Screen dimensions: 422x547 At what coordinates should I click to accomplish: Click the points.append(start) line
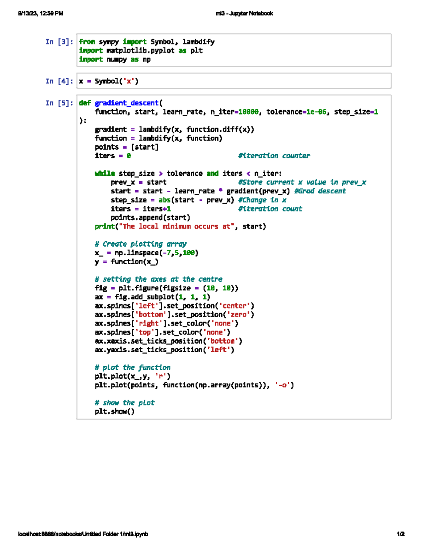pos(150,218)
